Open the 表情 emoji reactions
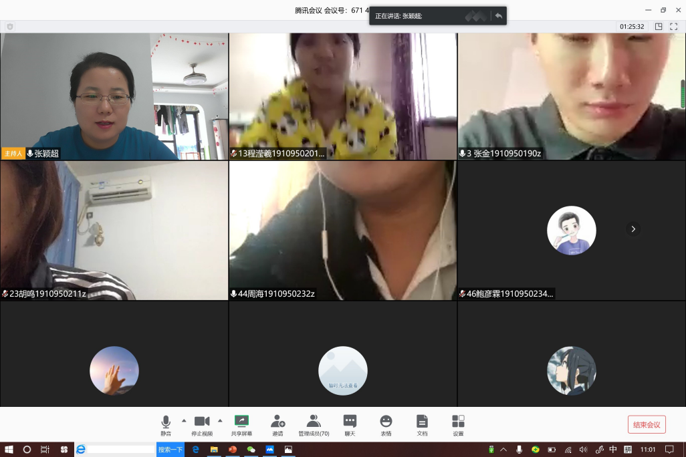Viewport: 686px width, 457px height. click(386, 424)
